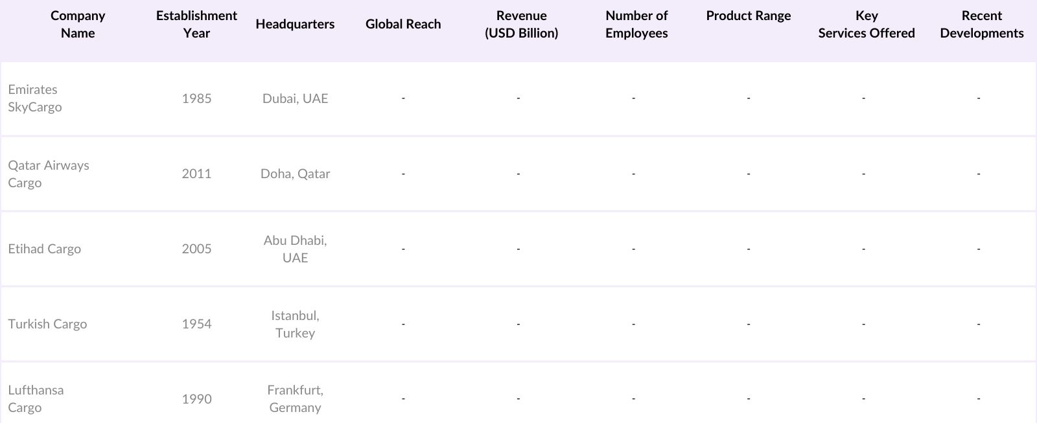Screen dimensions: 1037x423
Task: Click establishment year 2005
Action: pos(196,249)
